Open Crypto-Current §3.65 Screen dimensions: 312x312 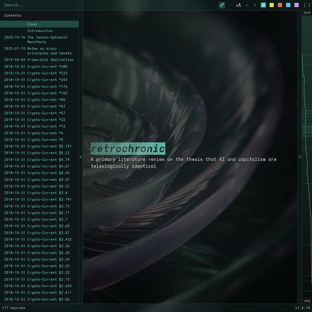(39, 226)
